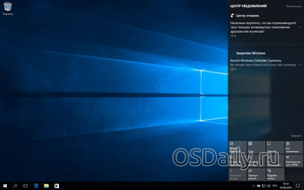
Task: Toggle the Location quick action tile
Action: (256, 160)
